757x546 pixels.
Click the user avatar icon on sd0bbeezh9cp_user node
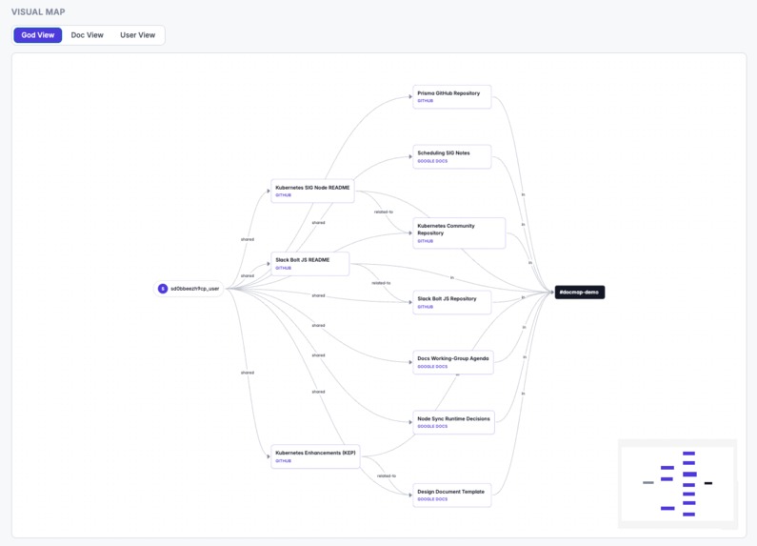coord(163,289)
